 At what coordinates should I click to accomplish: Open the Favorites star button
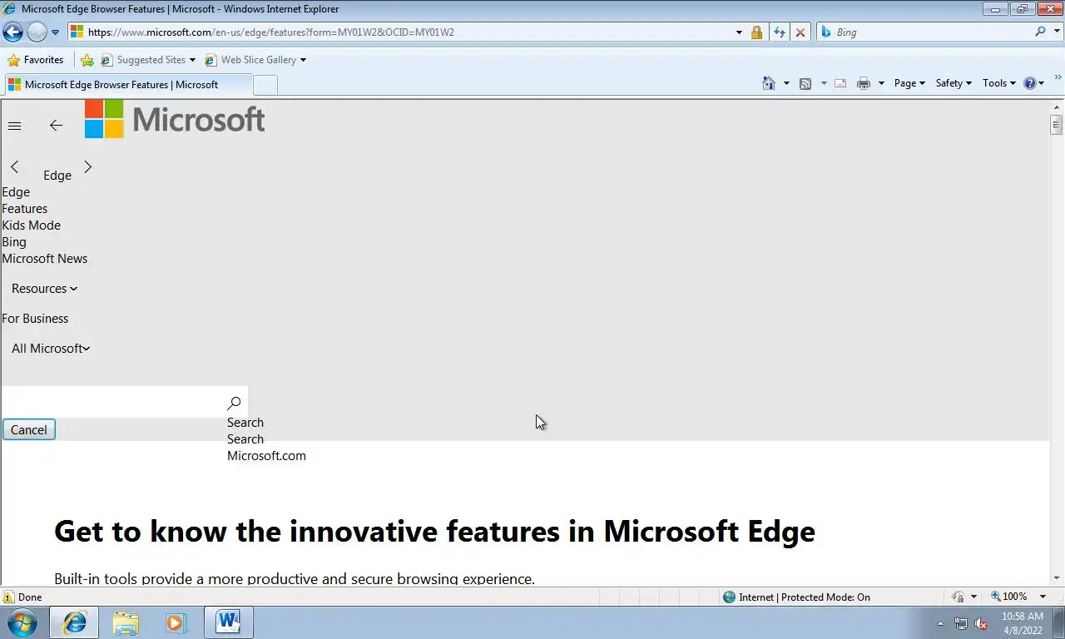click(35, 60)
